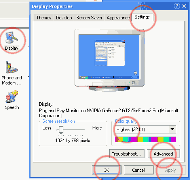
Task: Close the Display Properties dialog
Action: [184, 6]
